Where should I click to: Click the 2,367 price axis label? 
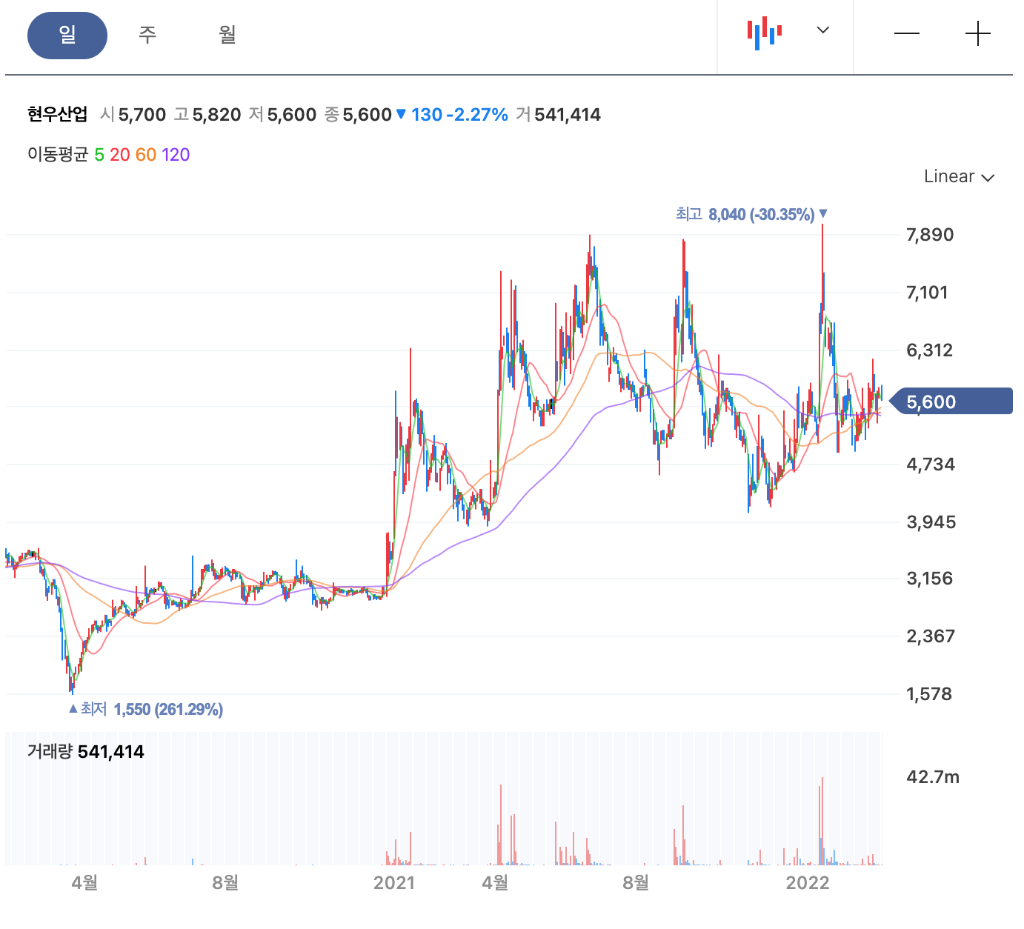pyautogui.click(x=931, y=636)
